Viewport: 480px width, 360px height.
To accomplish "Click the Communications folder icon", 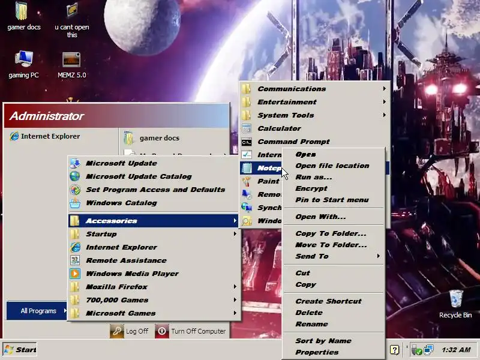I will tap(246, 89).
